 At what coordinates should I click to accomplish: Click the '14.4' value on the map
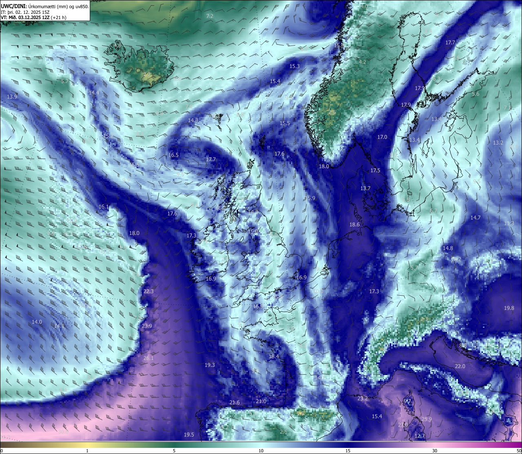point(94,92)
